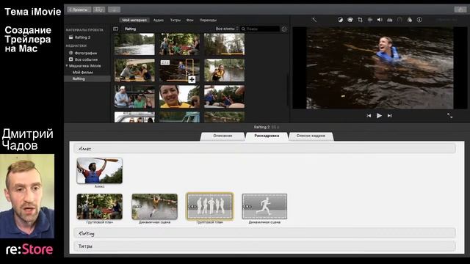Click the download-arrow import button in toolbar
The height and width of the screenshot is (264, 470).
(115, 10)
